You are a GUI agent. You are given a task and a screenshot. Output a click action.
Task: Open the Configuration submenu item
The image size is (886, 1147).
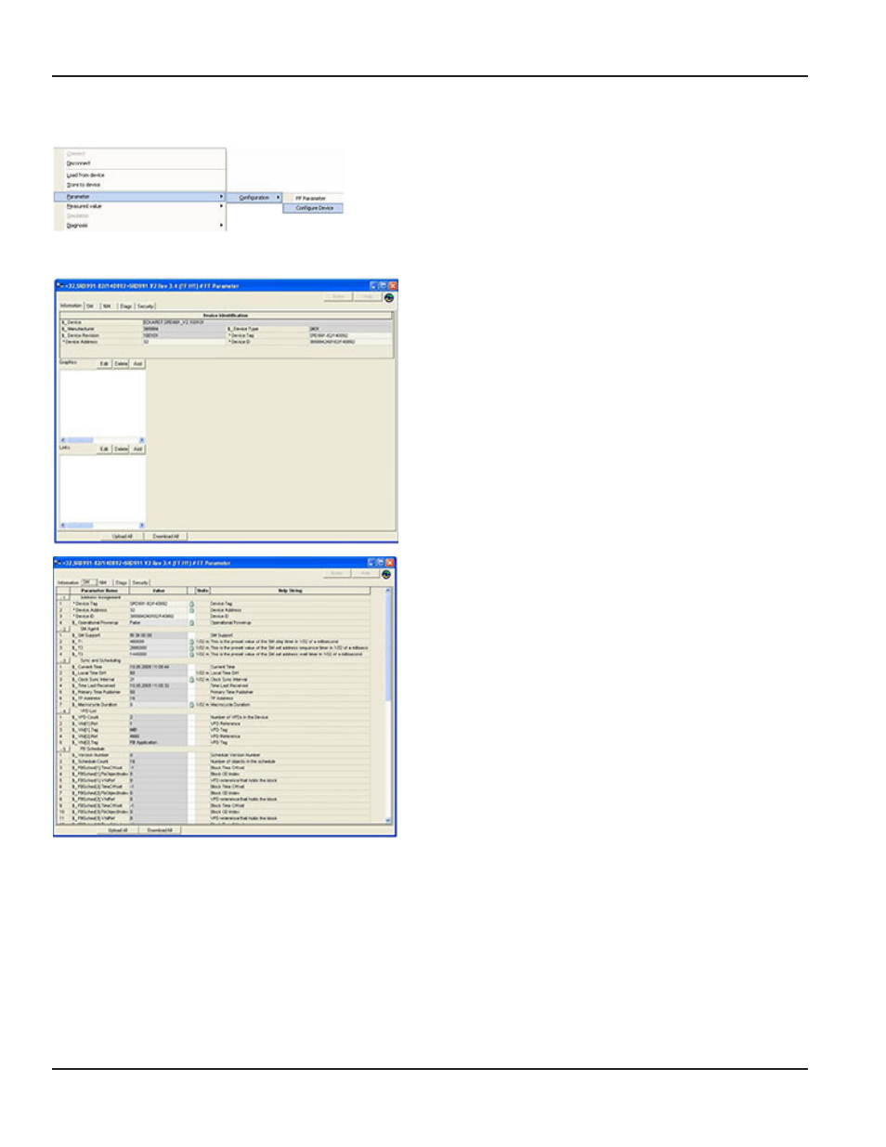click(x=255, y=197)
